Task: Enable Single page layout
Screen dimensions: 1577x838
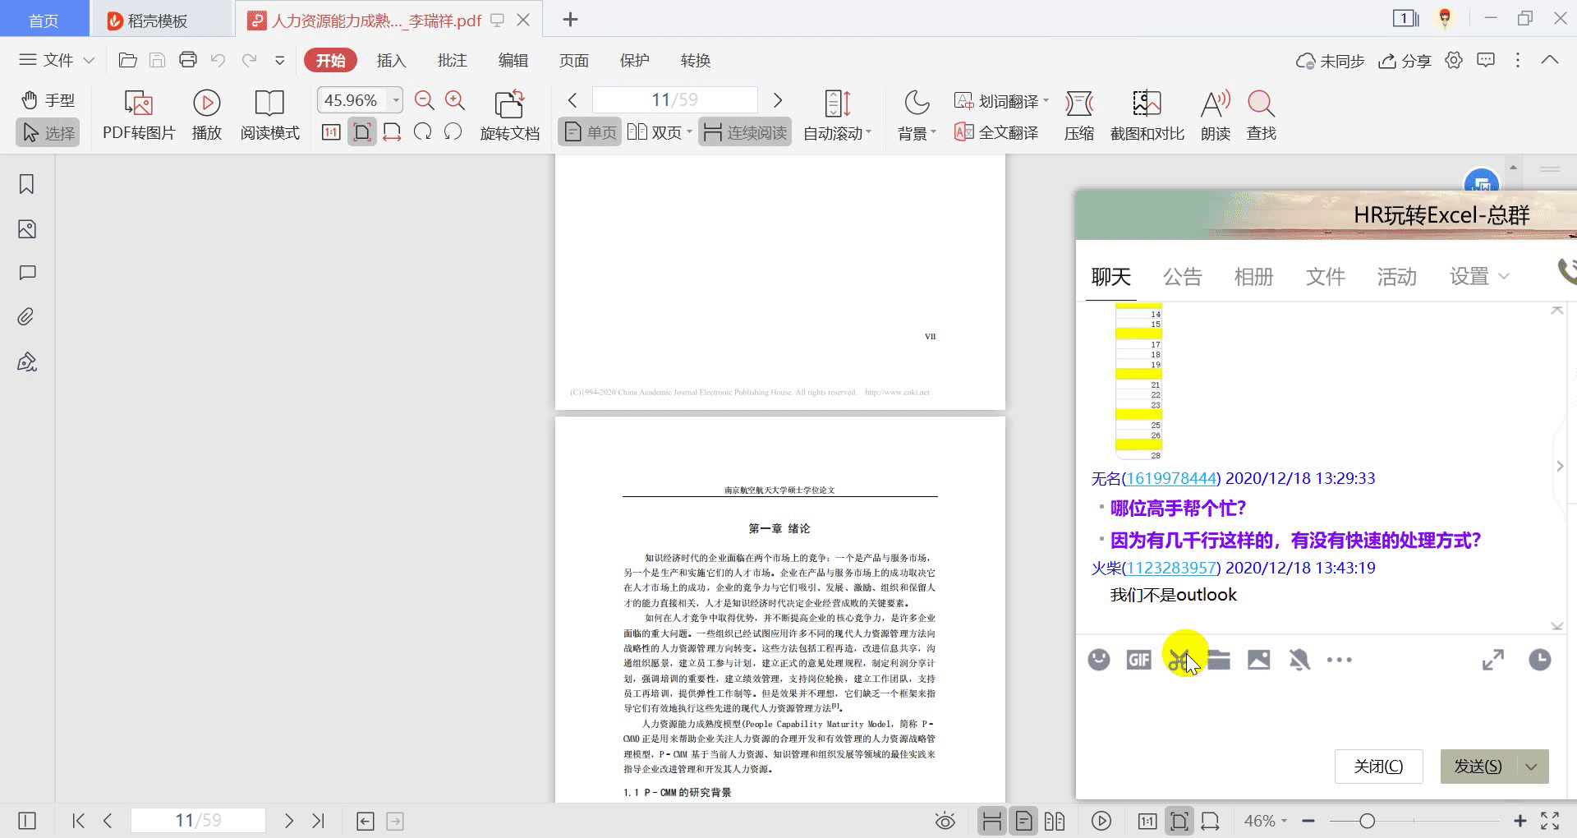Action: [591, 132]
